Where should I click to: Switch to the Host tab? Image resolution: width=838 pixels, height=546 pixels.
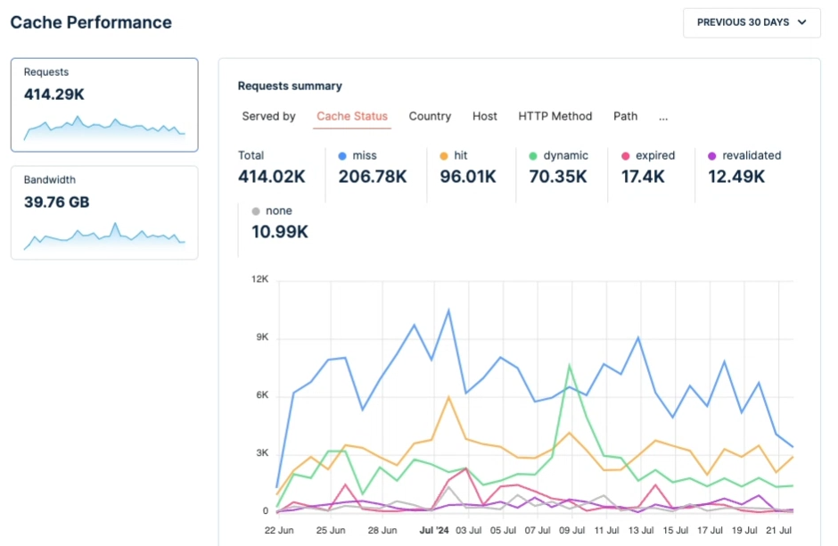coord(485,117)
